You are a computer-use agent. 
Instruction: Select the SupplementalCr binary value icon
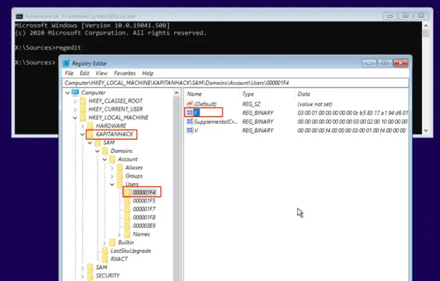(190, 121)
